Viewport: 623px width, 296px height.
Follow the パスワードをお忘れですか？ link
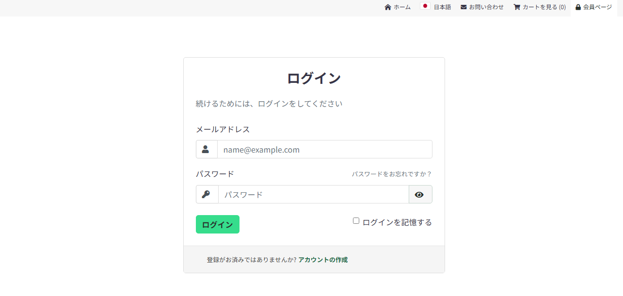coord(392,174)
